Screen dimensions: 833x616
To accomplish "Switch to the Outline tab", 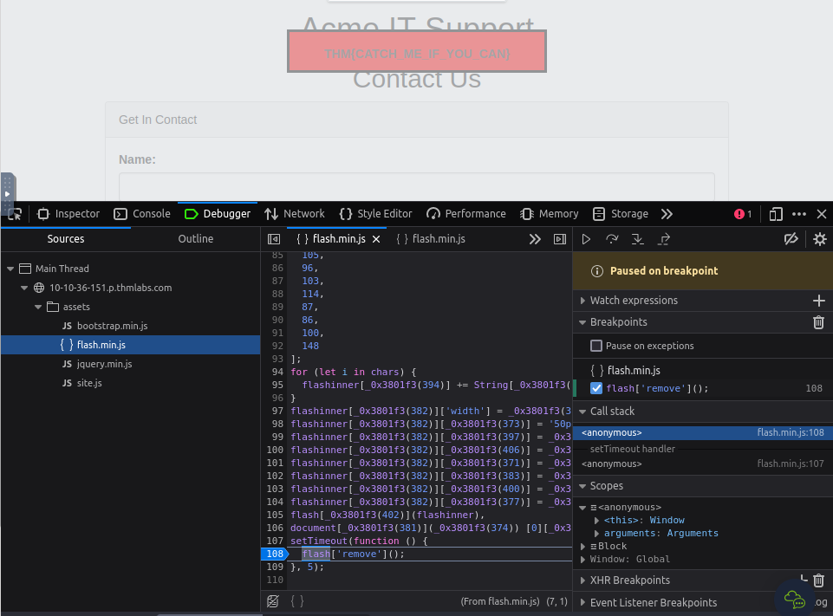I will (195, 239).
